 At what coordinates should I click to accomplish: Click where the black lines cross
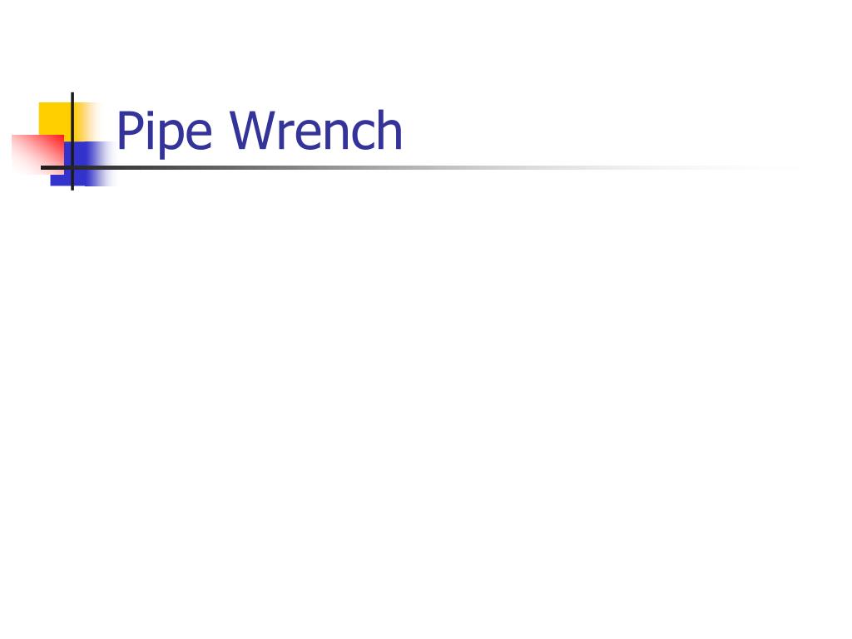(x=72, y=167)
